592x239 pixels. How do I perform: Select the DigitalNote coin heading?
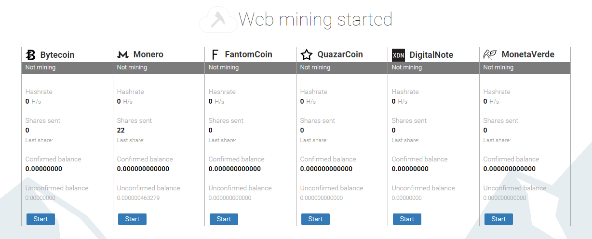tap(431, 55)
